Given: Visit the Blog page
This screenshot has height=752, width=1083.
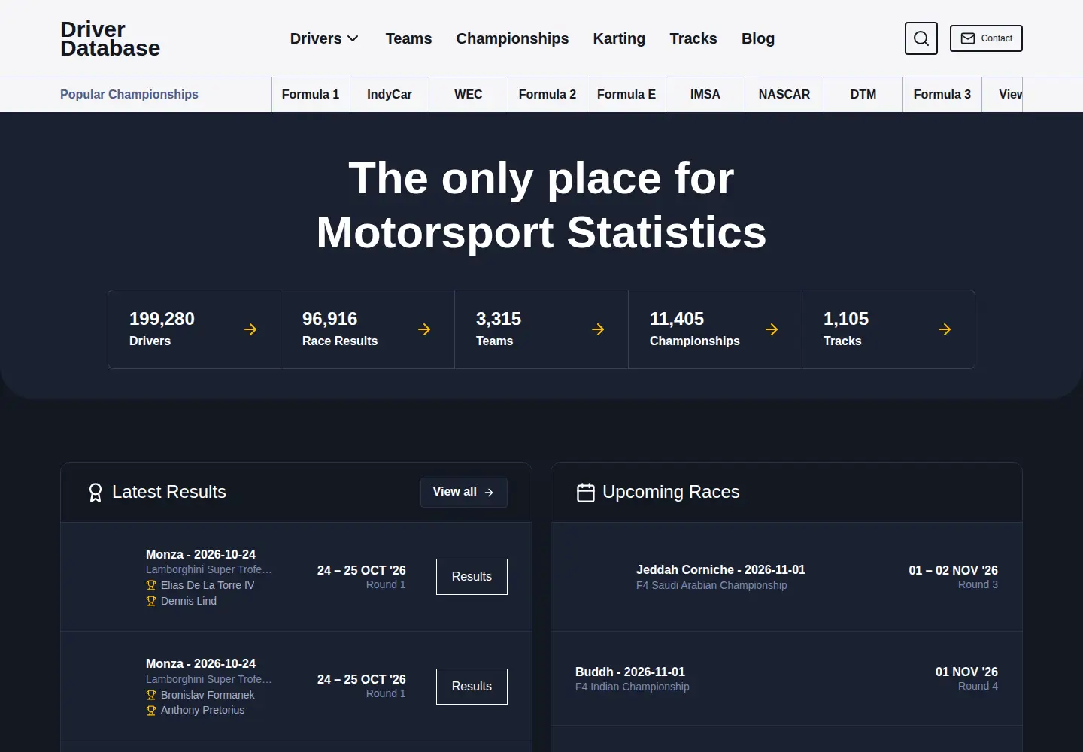Looking at the screenshot, I should point(758,38).
